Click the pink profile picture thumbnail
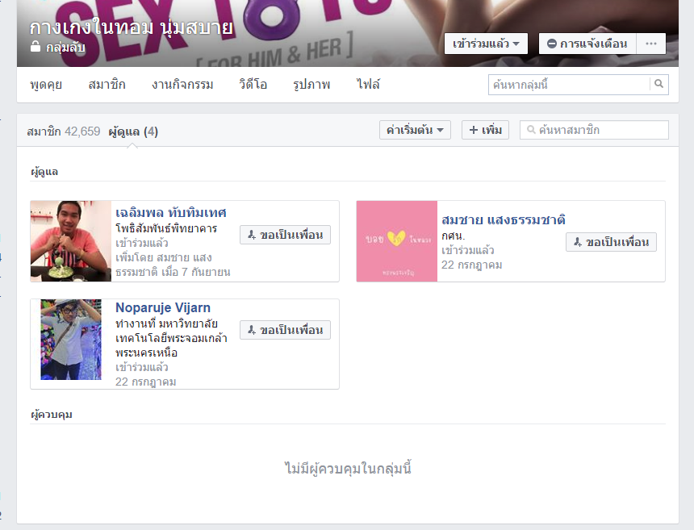694x530 pixels. (x=397, y=241)
